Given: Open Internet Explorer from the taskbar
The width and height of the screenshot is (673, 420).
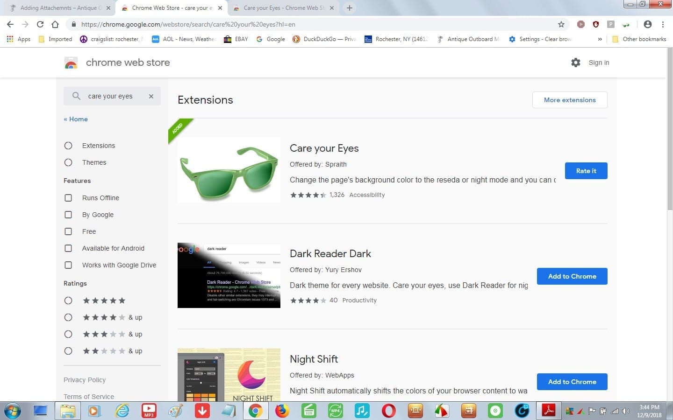Looking at the screenshot, I should click(122, 411).
